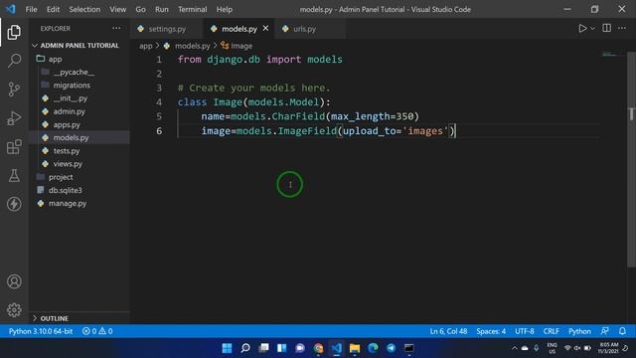The height and width of the screenshot is (358, 636).
Task: Open Microsoft Edge from taskbar
Action: tap(373, 348)
